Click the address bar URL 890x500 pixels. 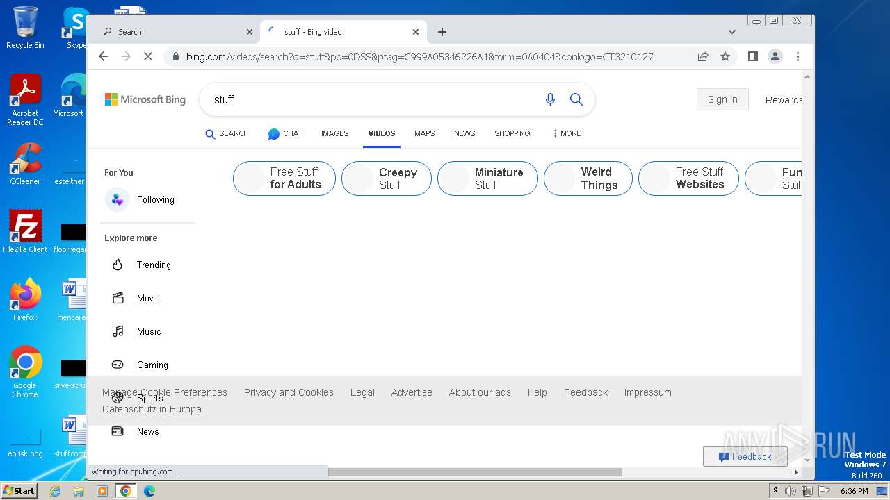click(x=419, y=57)
